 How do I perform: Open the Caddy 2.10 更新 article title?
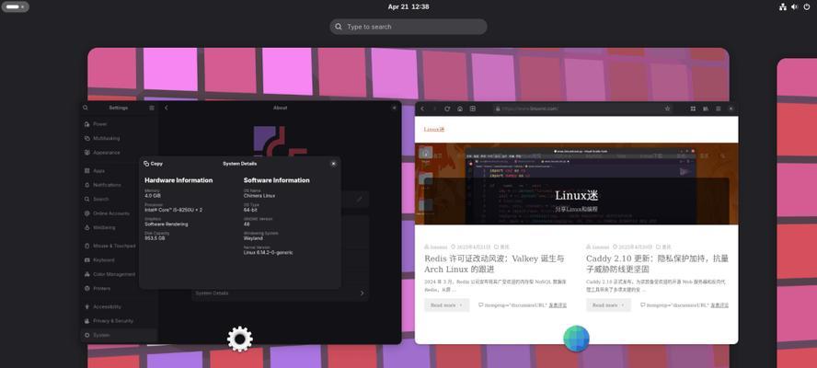point(657,264)
